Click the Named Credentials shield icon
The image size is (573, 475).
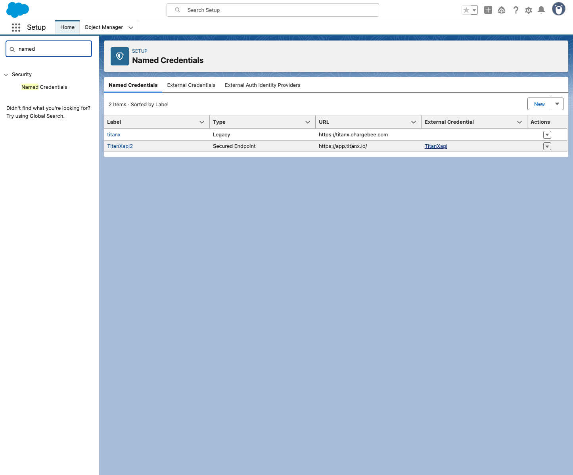120,56
